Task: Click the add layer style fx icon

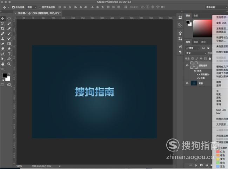Action: [196, 165]
